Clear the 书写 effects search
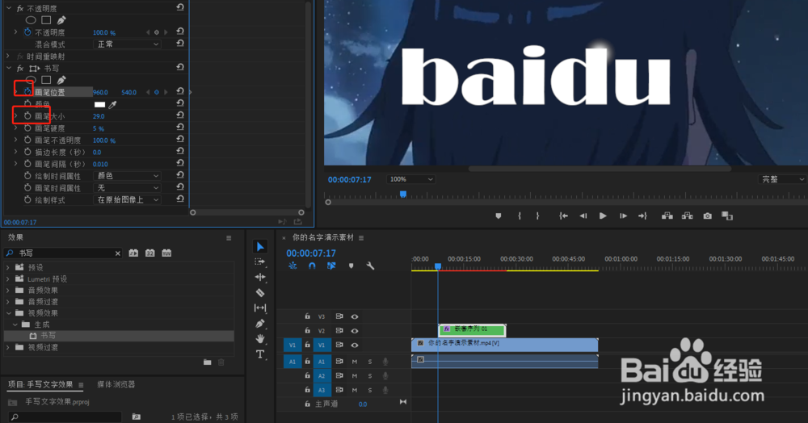808x423 pixels. click(x=117, y=253)
